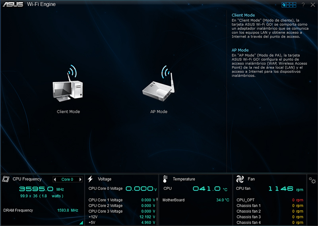Screen dimensions: 318x226
Task: Click the CPU Frequency chip icon
Action: point(6,179)
